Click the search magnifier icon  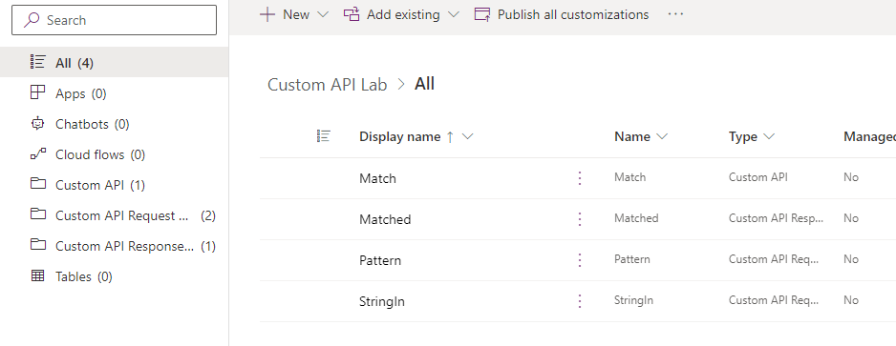click(x=32, y=20)
